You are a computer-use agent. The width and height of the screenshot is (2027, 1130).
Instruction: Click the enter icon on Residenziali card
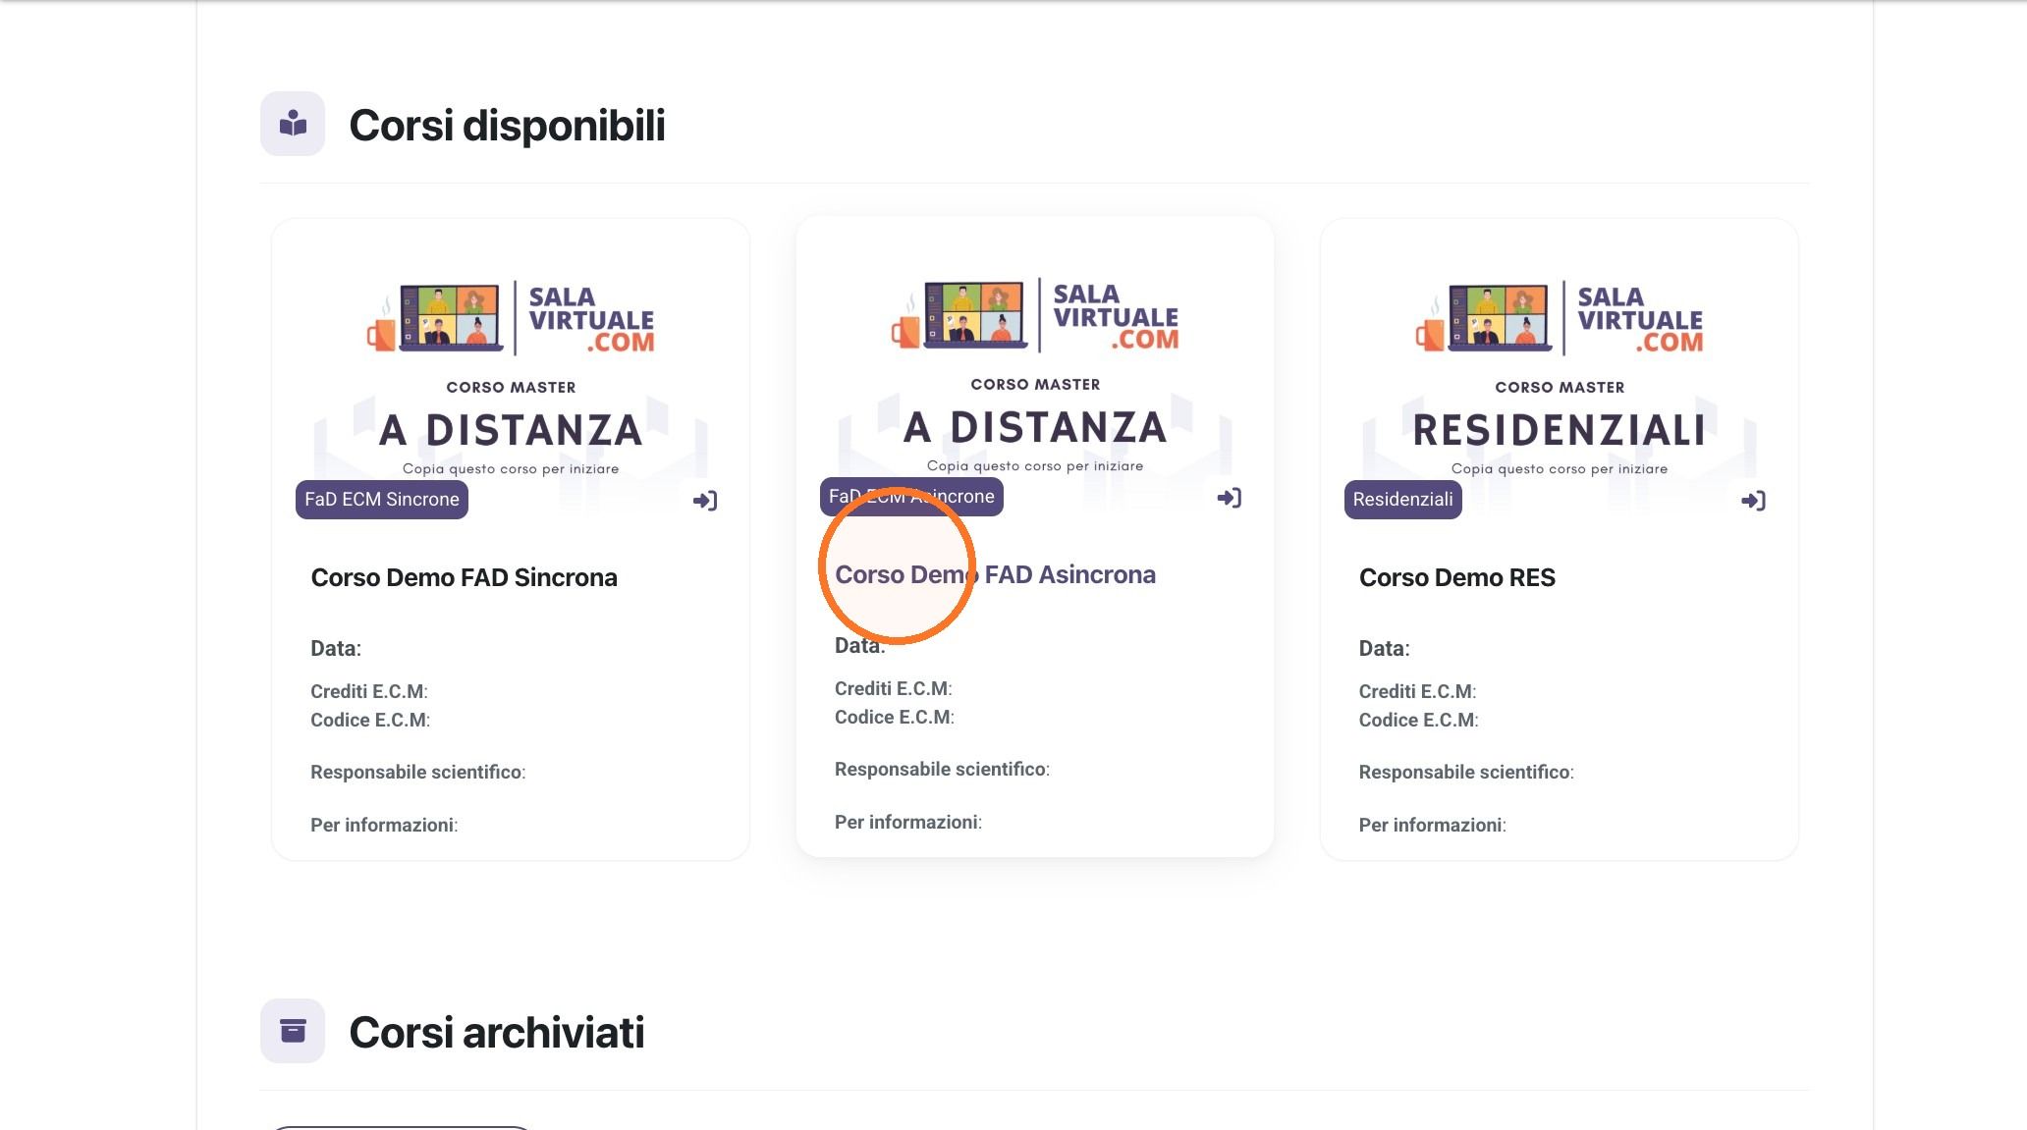point(1754,501)
